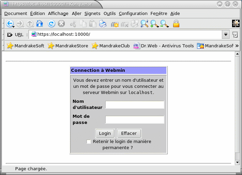Viewport: 242px width, 175px height.
Task: Check Retenir le login de manière permanente
Action: (89, 142)
